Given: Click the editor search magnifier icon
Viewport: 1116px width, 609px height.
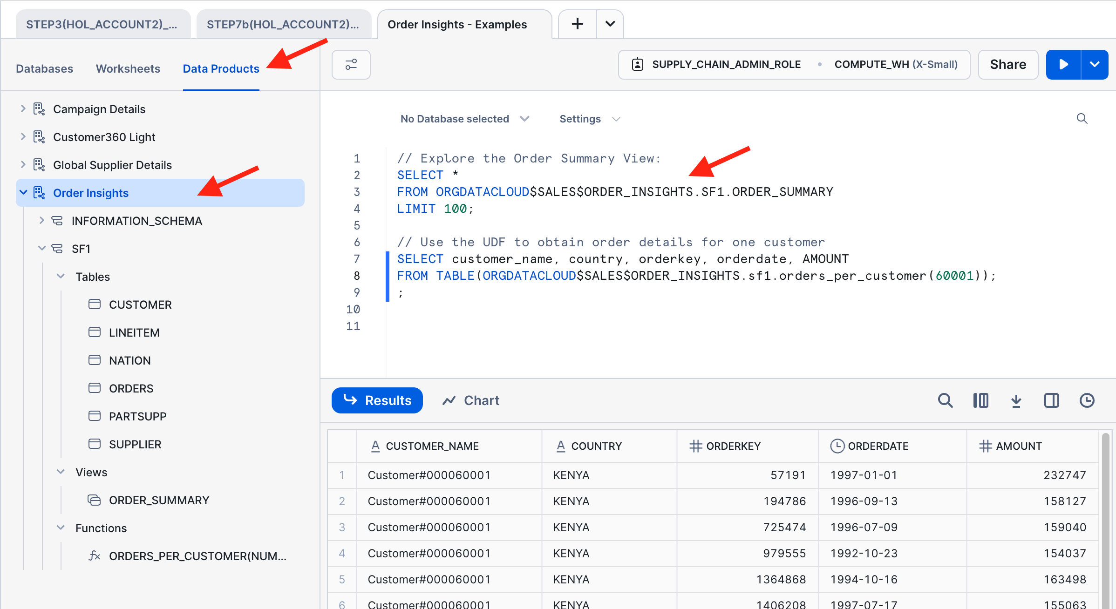Looking at the screenshot, I should (1082, 119).
